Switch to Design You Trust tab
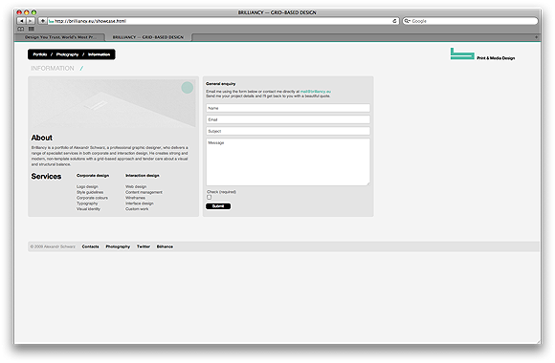The height and width of the screenshot is (363, 555). point(60,36)
